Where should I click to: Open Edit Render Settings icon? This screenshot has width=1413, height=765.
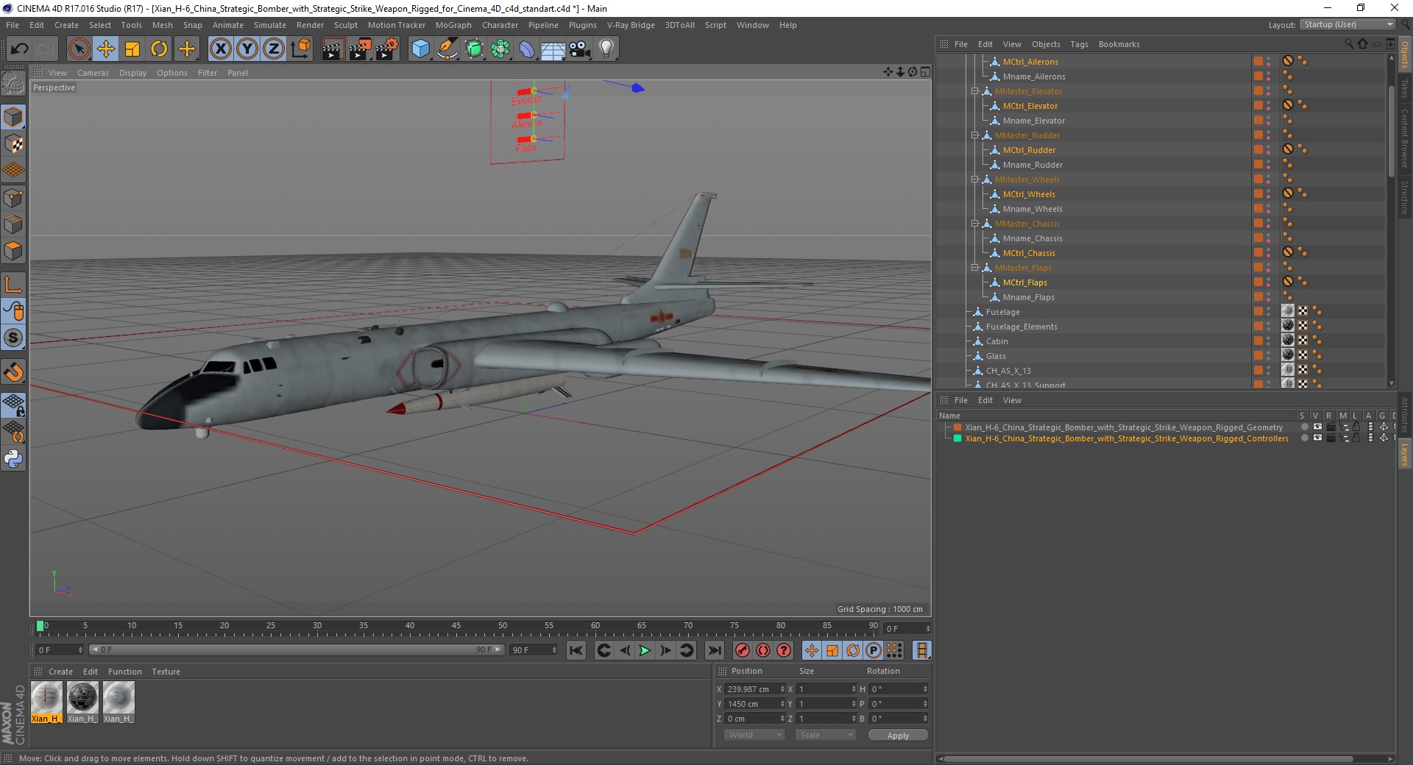pos(387,49)
